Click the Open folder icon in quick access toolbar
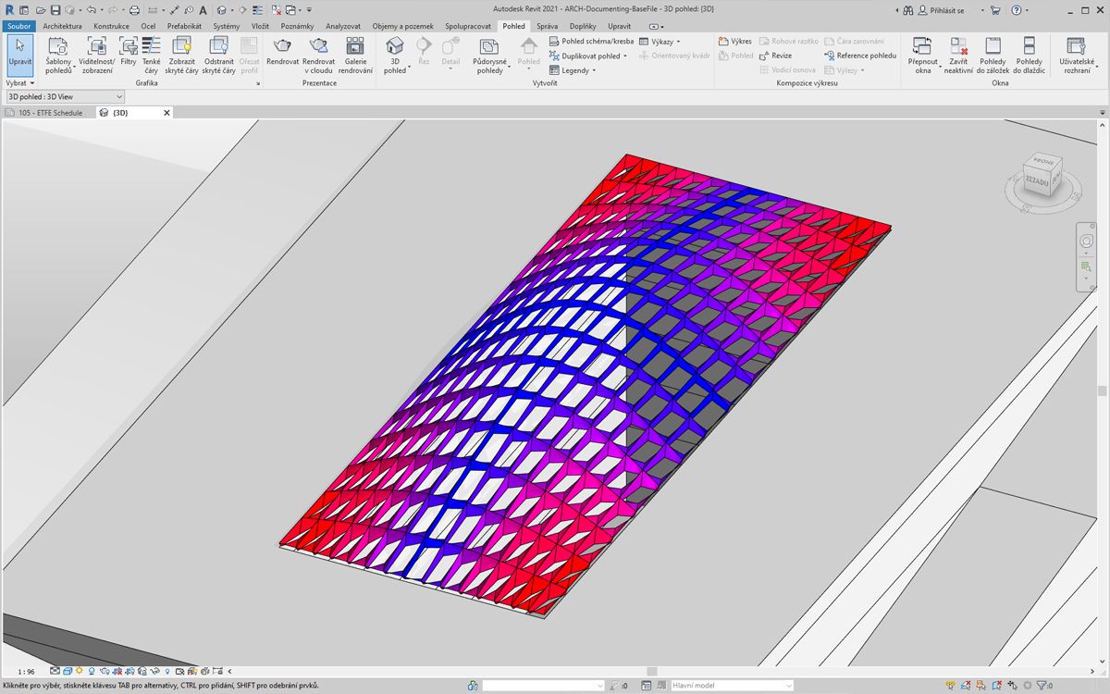The height and width of the screenshot is (694, 1110). pos(42,10)
